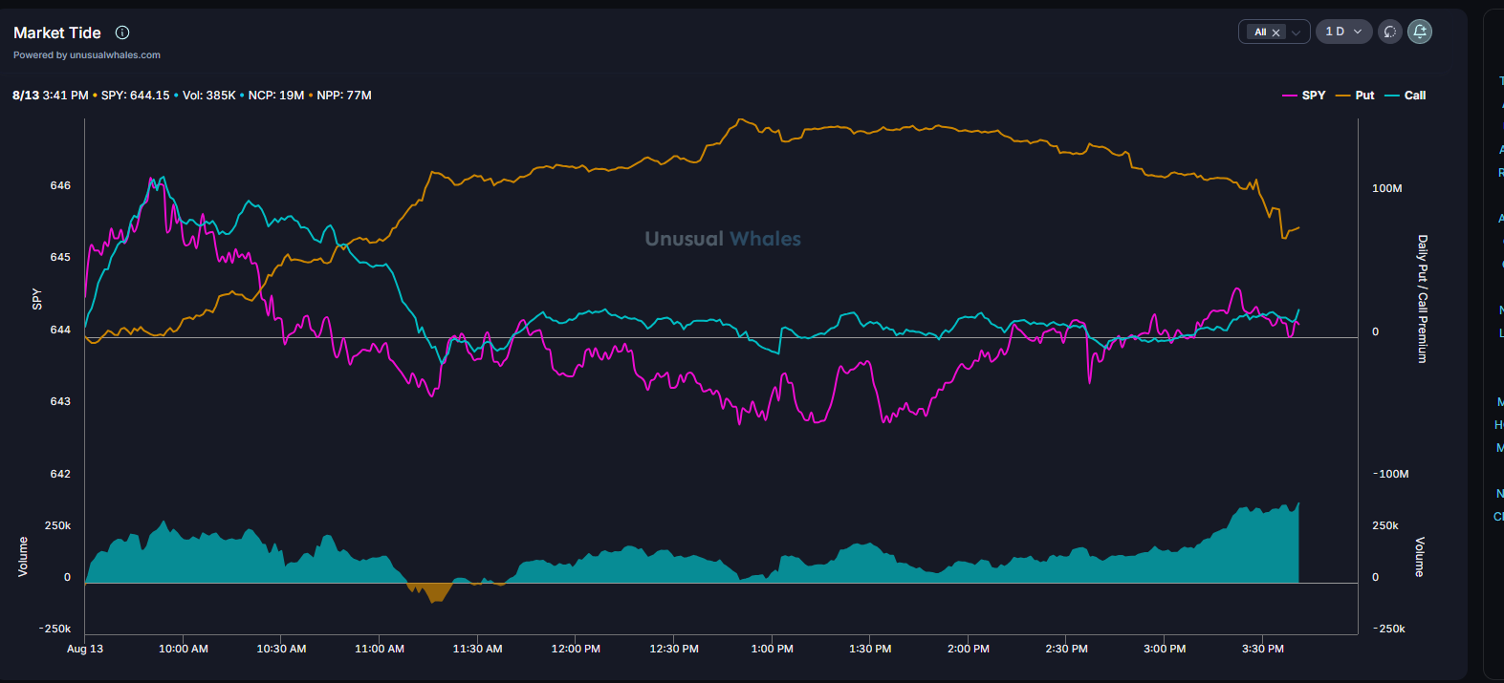Click the SPY: 644.15 readout
This screenshot has width=1504, height=683.
135,96
